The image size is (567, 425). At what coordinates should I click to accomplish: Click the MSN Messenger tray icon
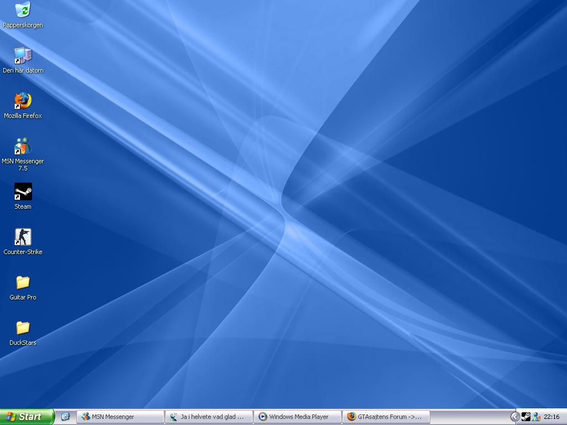(x=536, y=417)
